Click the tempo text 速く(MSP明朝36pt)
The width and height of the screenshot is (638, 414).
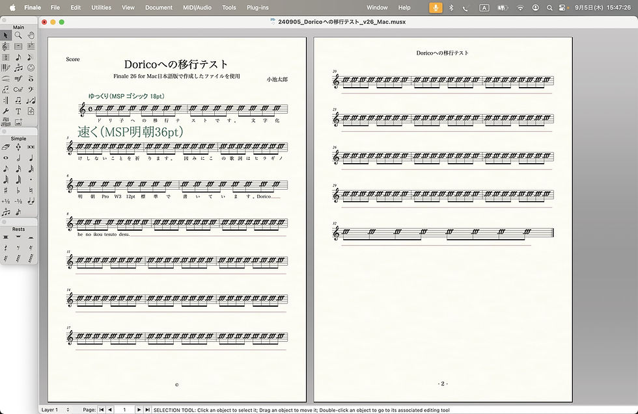click(x=130, y=132)
